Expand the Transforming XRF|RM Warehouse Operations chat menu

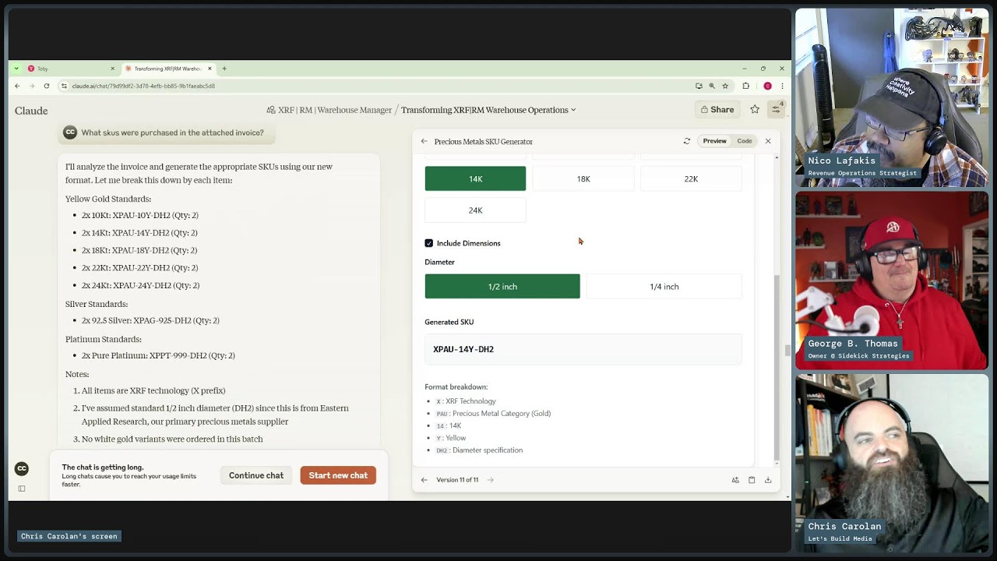[x=488, y=110]
